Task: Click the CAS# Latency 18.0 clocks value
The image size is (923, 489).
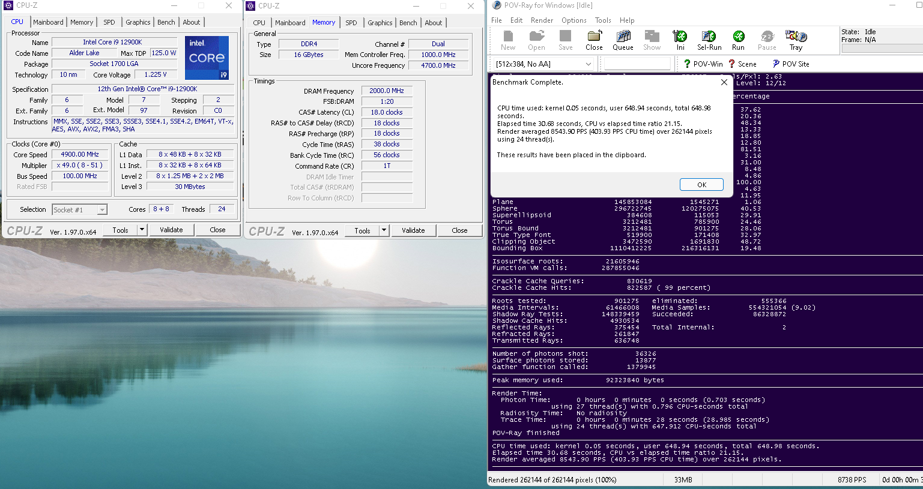Action: click(x=387, y=112)
